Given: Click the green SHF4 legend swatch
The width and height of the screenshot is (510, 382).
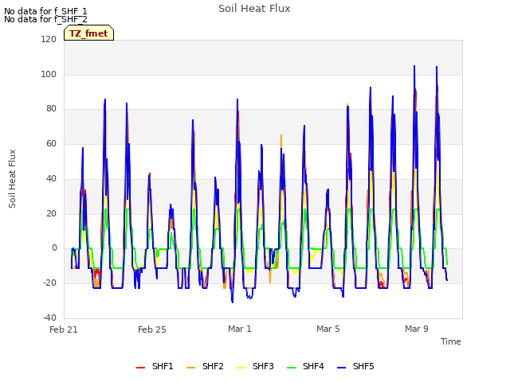Looking at the screenshot, I should (292, 368).
